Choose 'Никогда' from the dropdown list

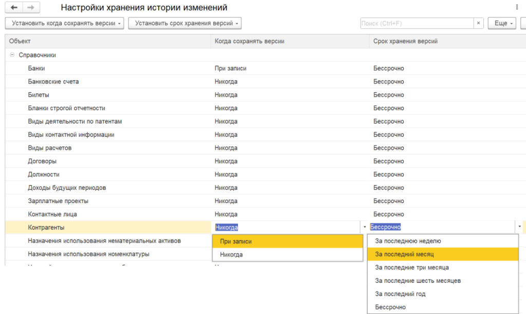pos(287,254)
